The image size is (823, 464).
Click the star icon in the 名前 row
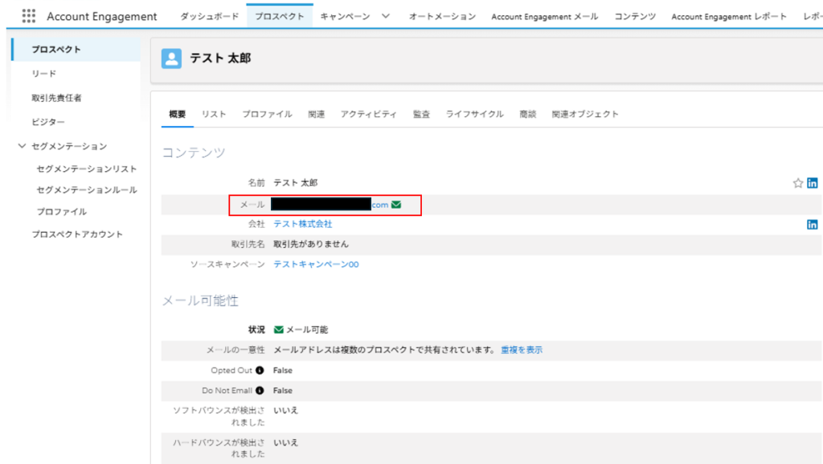pyautogui.click(x=798, y=183)
